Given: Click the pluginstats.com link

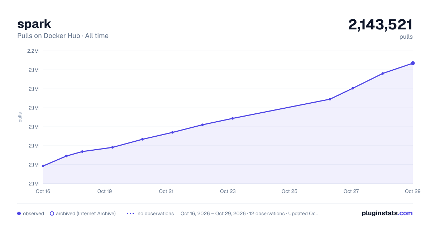Looking at the screenshot, I should click(x=387, y=213).
